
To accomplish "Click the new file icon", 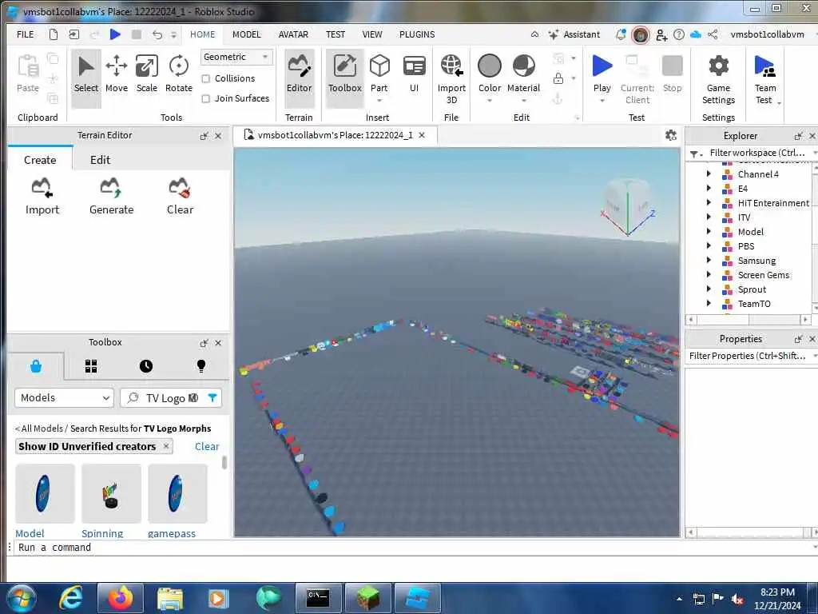I will [54, 34].
